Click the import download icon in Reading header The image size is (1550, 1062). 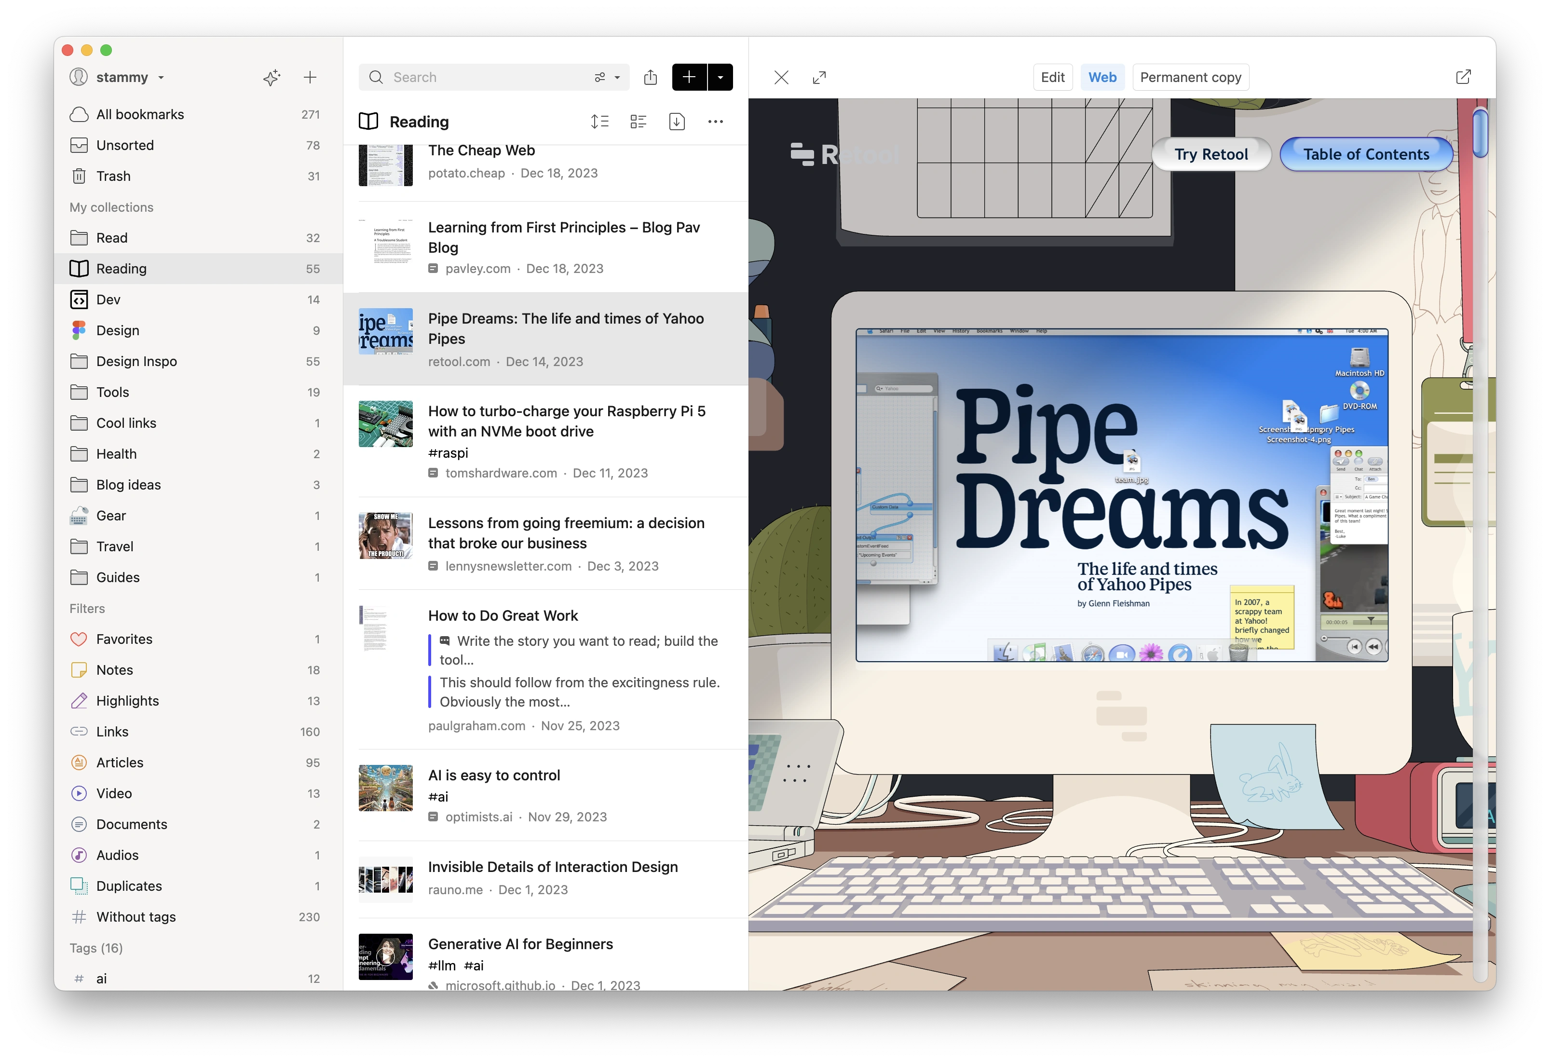(677, 122)
